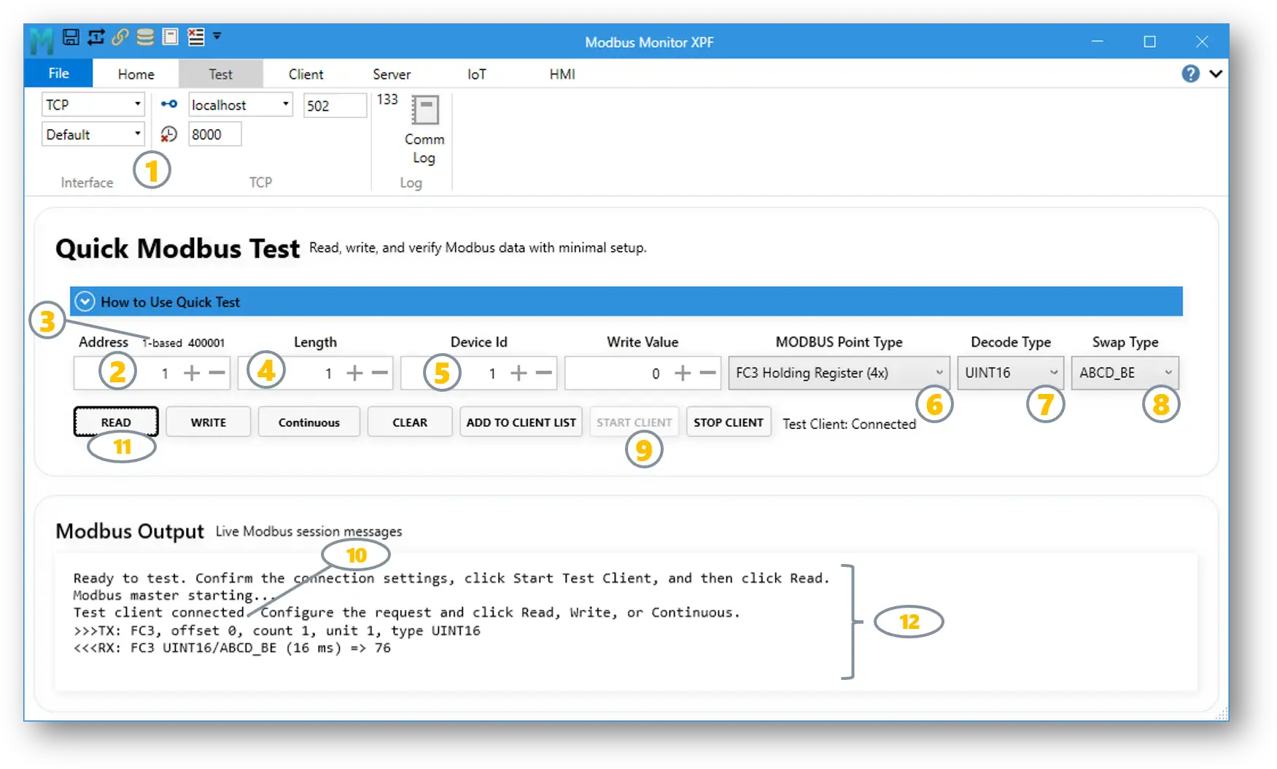Increase the Write Value with plus

(x=683, y=374)
